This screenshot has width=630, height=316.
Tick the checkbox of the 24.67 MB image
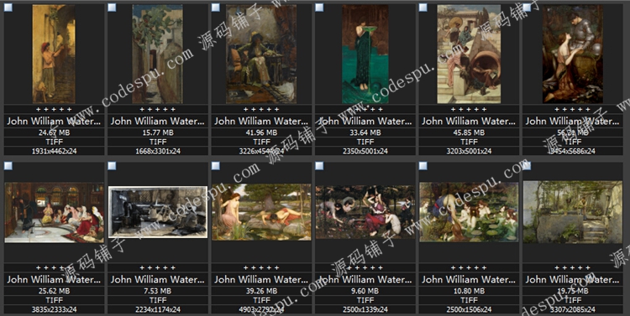coord(8,8)
